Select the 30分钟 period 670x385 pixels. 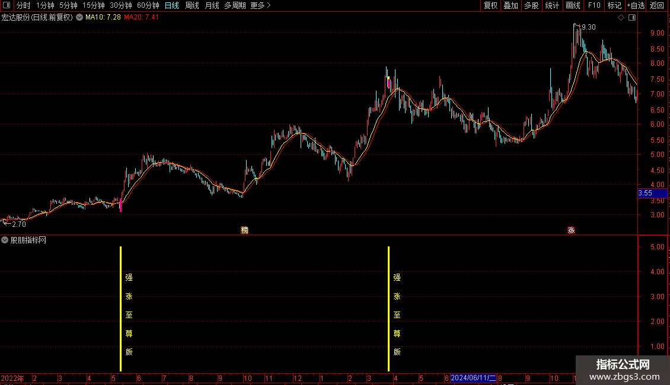(x=121, y=5)
